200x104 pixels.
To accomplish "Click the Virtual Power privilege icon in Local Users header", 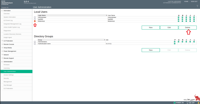I will (x=186, y=15).
